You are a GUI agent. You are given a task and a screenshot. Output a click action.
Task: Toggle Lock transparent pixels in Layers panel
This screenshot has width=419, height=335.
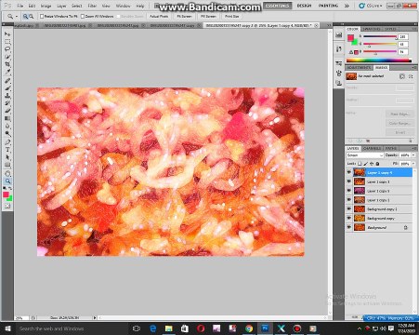point(360,164)
